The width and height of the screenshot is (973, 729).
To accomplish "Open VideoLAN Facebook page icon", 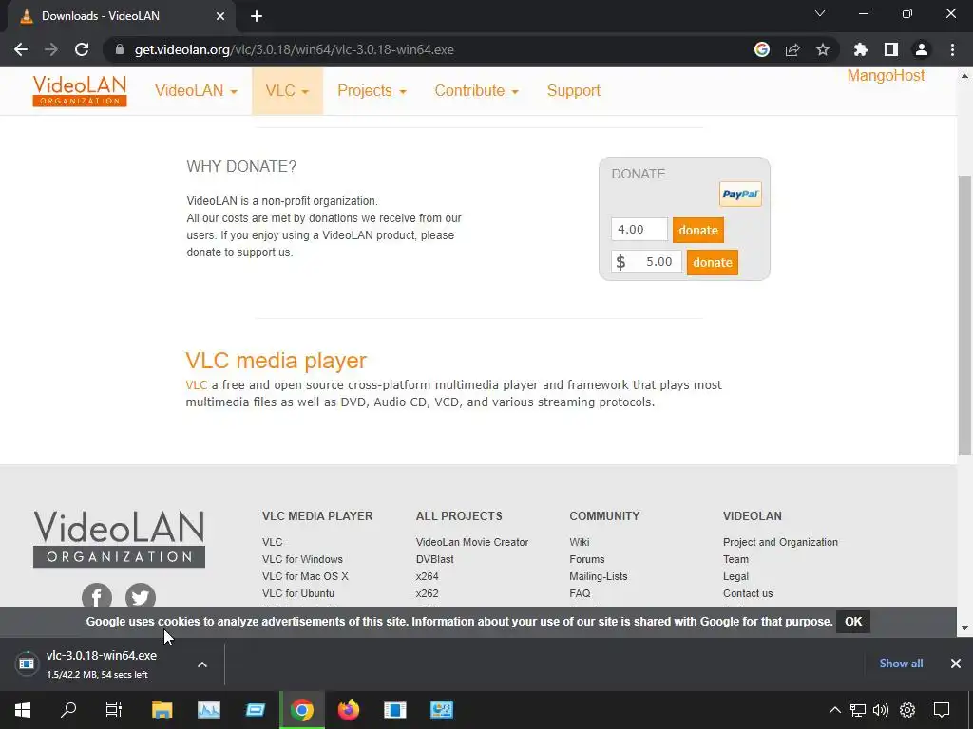I will click(97, 596).
